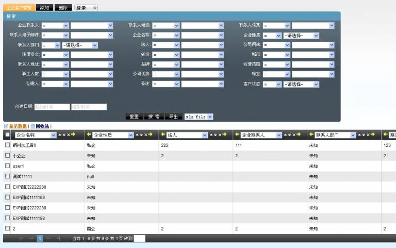This screenshot has width=396, height=248.
Task: Tick the checkbox for row 钢材加工店0
Action: (7, 145)
